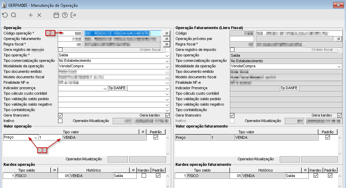346x188 pixels.
Task: Open lookup beside Operação próximo par
Action: (x=338, y=39)
